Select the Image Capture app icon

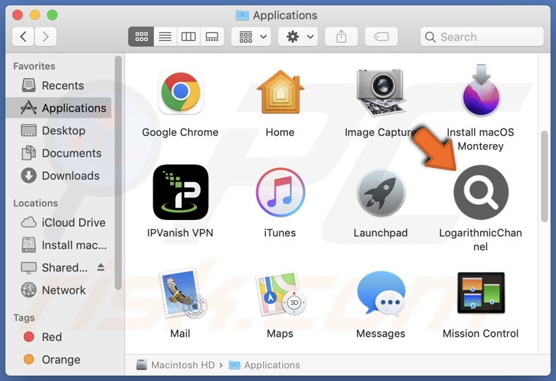[381, 92]
